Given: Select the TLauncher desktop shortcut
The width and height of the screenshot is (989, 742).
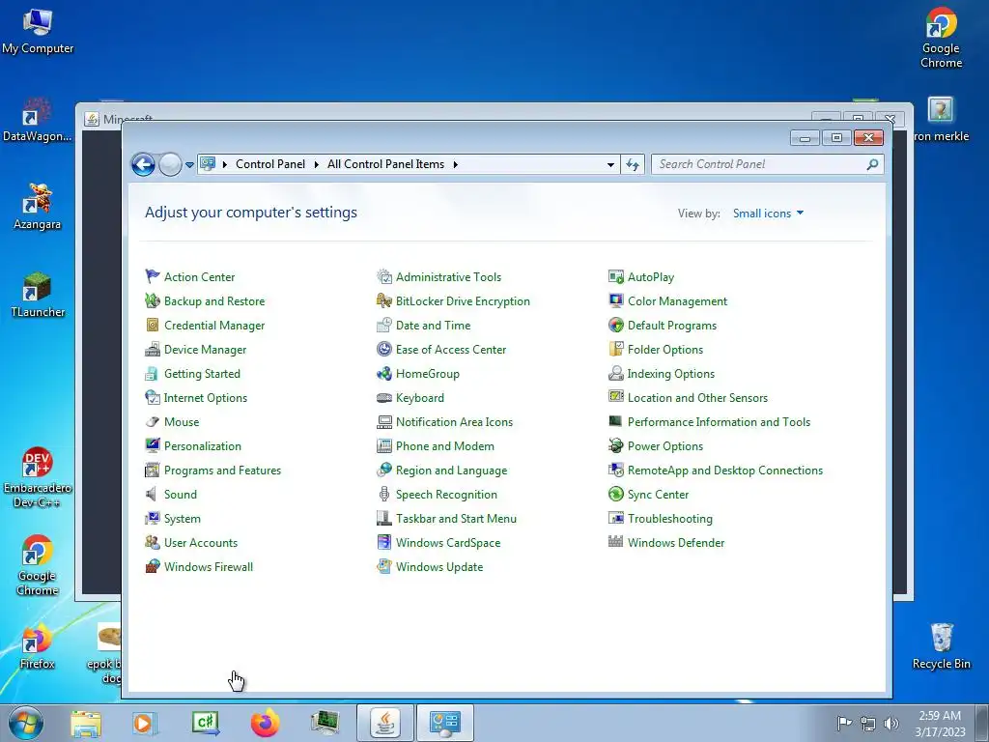Looking at the screenshot, I should pos(38,295).
